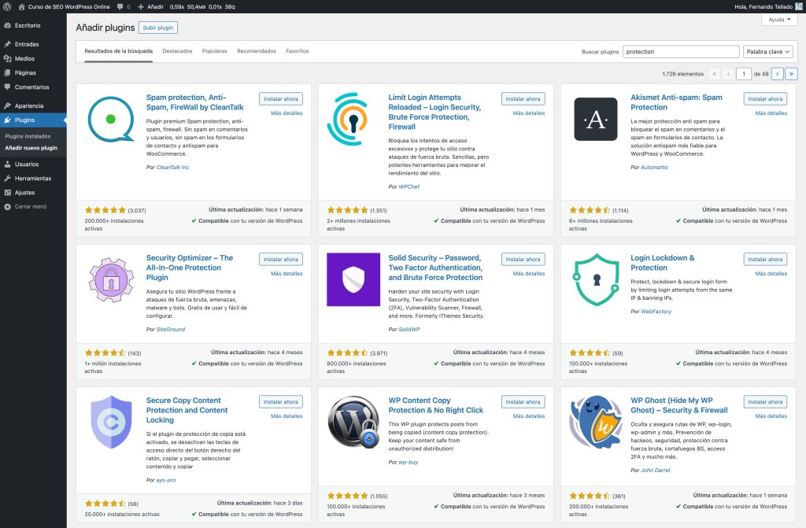Open the Ajustes settings icon in sidebar
This screenshot has height=528, width=806.
(7, 193)
